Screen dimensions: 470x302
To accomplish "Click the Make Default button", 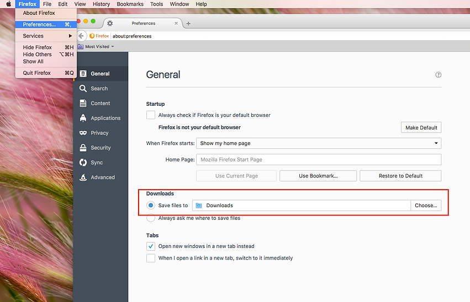I will (421, 127).
